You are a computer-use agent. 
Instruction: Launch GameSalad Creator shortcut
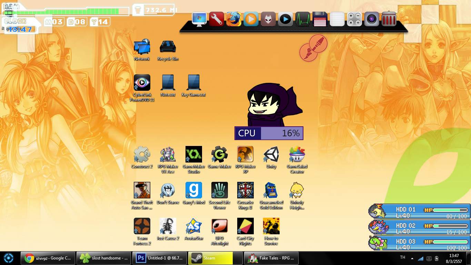coord(297,160)
